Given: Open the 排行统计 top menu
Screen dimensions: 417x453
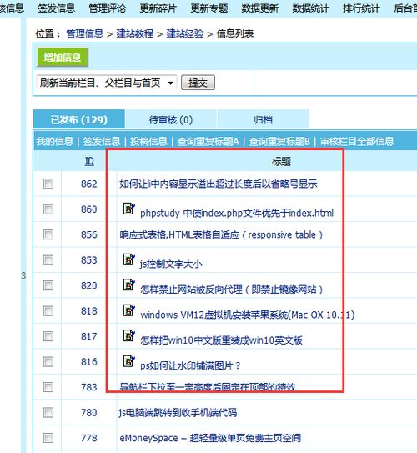Looking at the screenshot, I should (x=361, y=8).
